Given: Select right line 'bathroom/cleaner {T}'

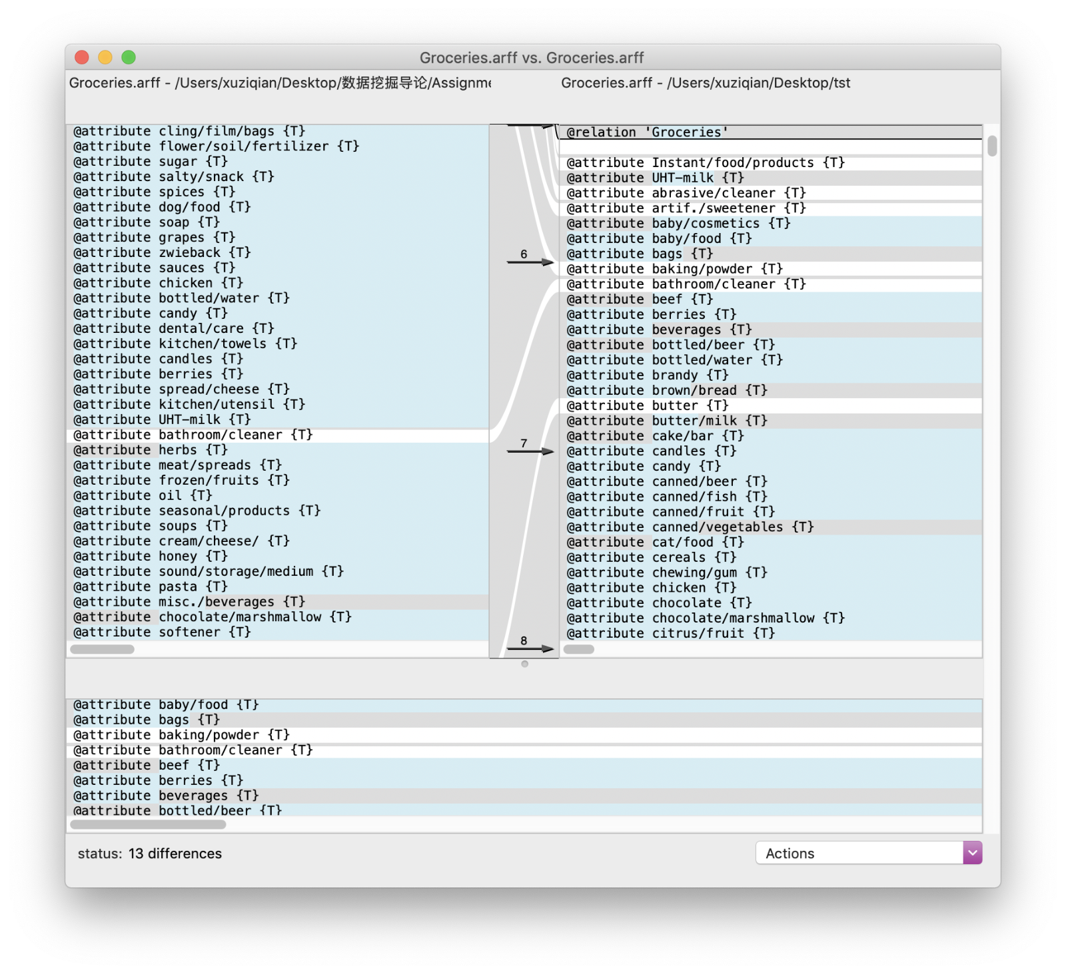Looking at the screenshot, I should (771, 284).
